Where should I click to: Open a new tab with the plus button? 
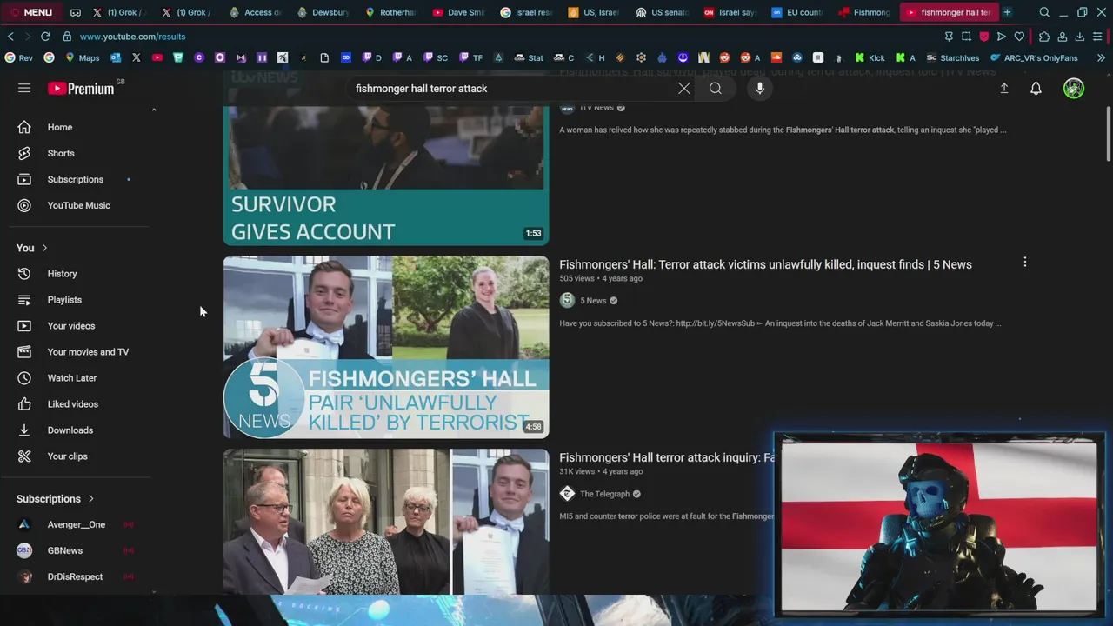coord(1007,12)
